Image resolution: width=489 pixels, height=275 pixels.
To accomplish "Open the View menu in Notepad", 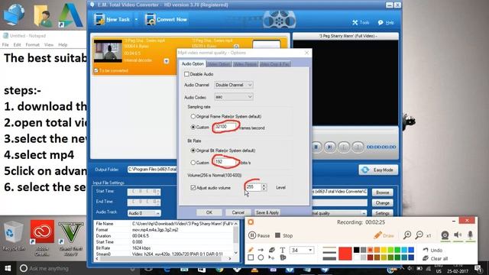I will pos(49,44).
